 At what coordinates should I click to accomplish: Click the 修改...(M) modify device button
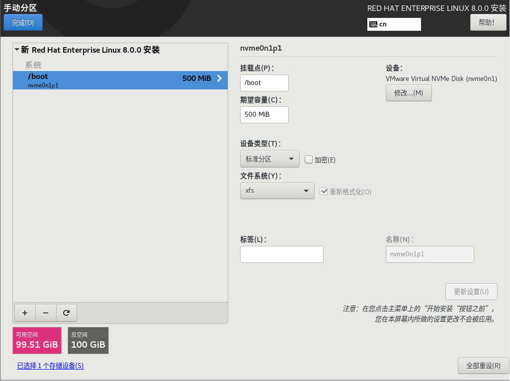point(409,93)
